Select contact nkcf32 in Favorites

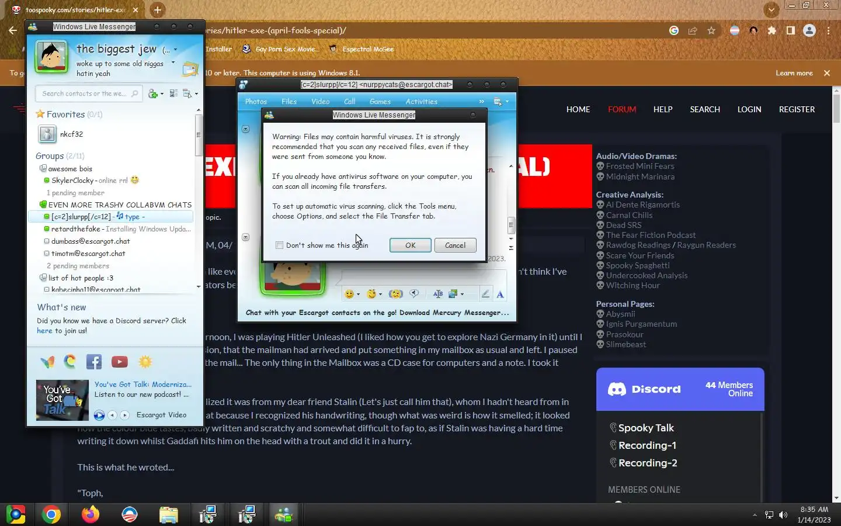point(71,134)
